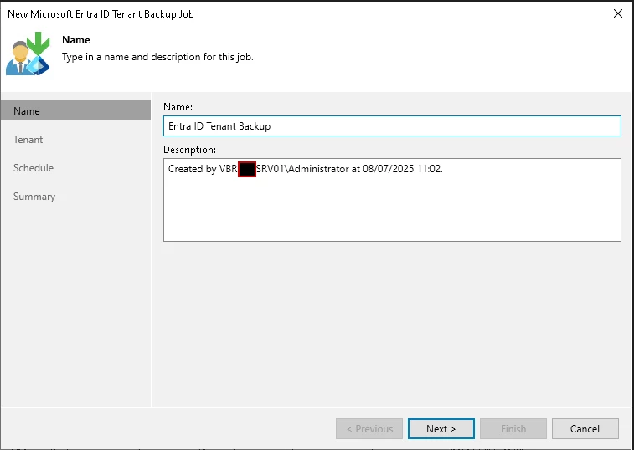Open the Tenant wizard step
Viewport: 634px width, 450px height.
coord(28,140)
